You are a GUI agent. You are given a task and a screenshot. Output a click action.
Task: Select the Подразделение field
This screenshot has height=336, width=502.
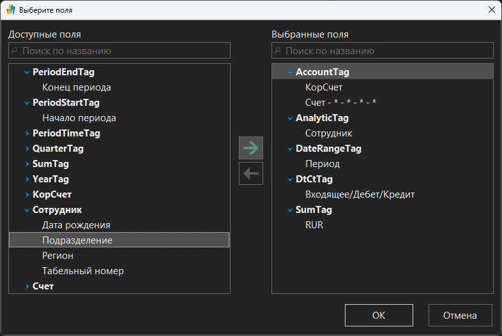coord(77,240)
